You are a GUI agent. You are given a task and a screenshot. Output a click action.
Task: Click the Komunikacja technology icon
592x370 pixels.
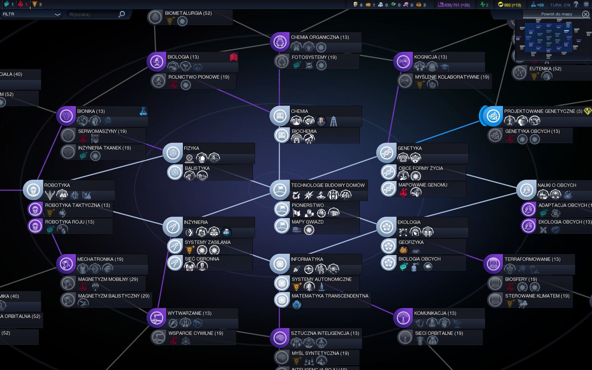pyautogui.click(x=403, y=318)
